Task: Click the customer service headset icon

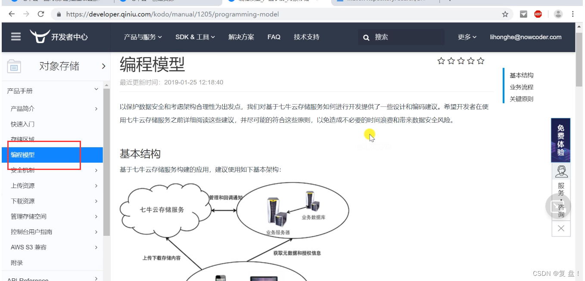Action: point(561,171)
